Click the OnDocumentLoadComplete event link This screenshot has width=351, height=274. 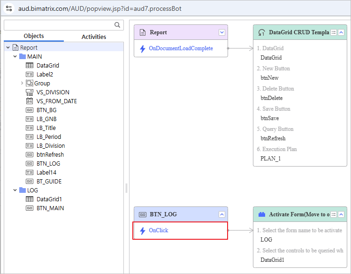click(181, 48)
